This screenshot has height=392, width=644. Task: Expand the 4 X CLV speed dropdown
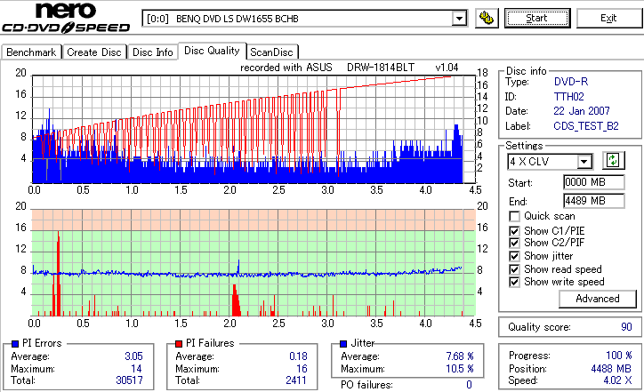[x=584, y=162]
